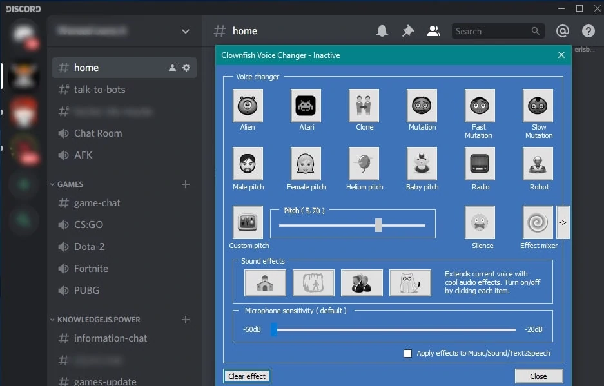Screen dimensions: 604x386
Task: Toggle the Discord member list
Action: 434,31
